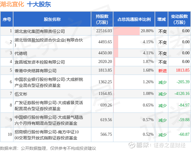
Task: Click the green change value -205.39
Action: 183,82
